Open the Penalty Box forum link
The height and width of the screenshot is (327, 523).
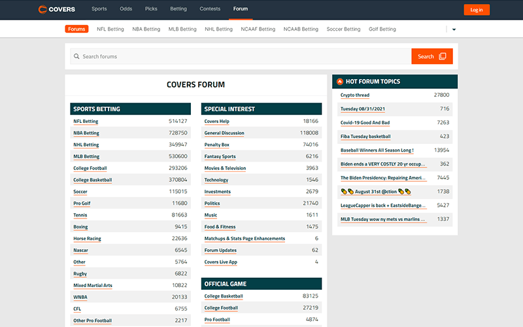(x=217, y=145)
